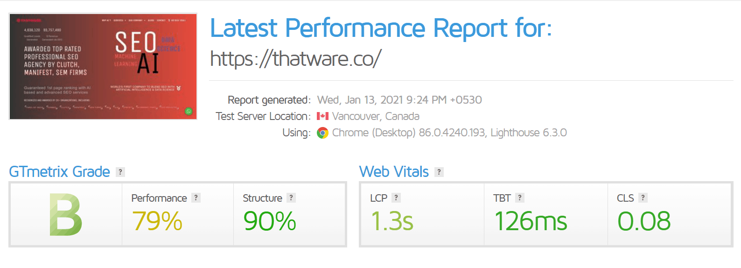
Task: Click the help icon beside GTmetrix Grade
Action: (x=120, y=172)
